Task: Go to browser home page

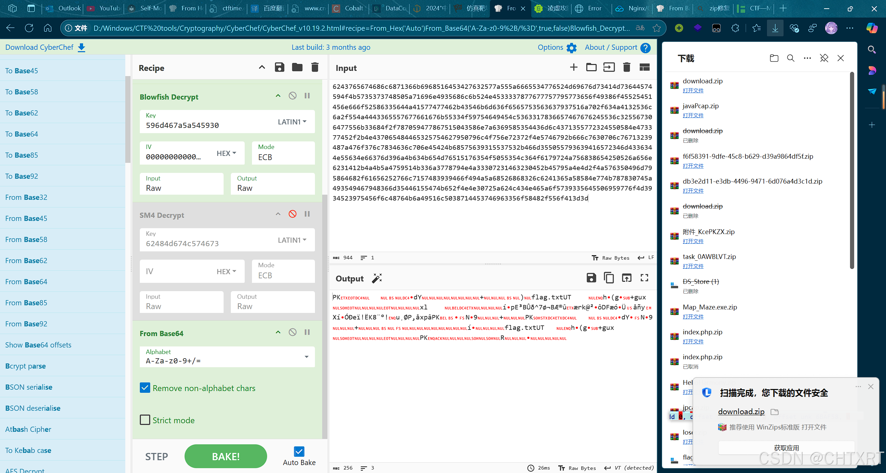Action: click(48, 28)
